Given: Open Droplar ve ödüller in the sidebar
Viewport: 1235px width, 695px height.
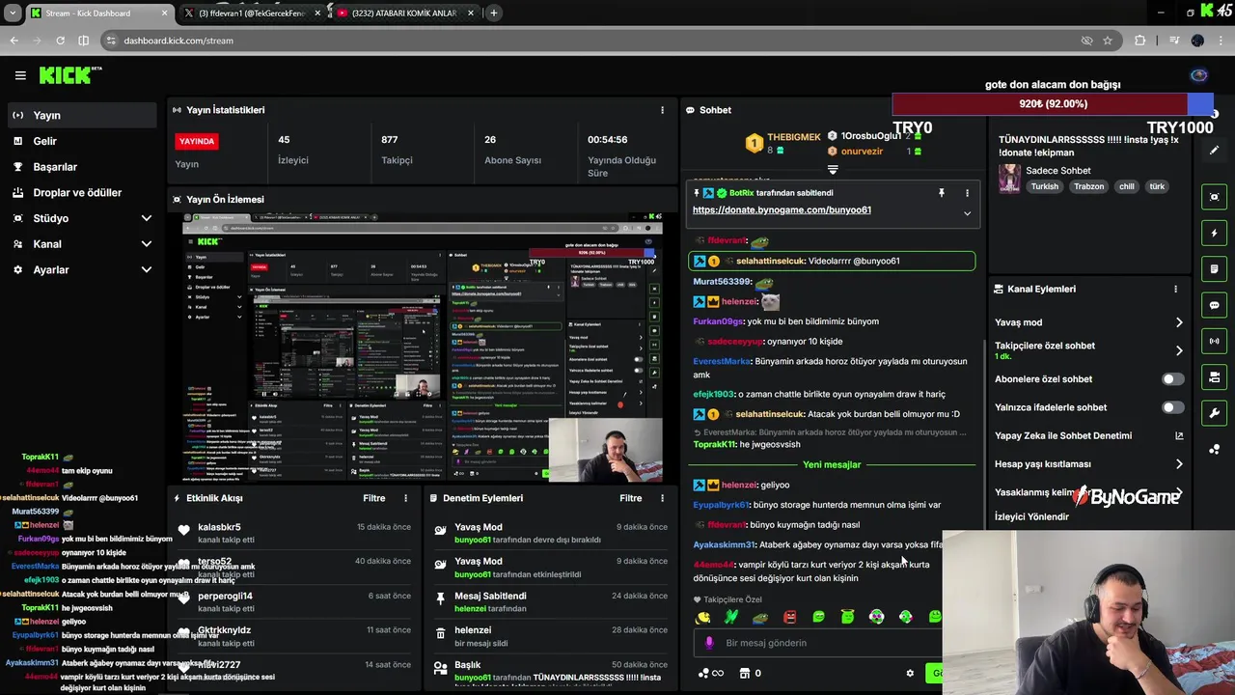Looking at the screenshot, I should tap(80, 193).
